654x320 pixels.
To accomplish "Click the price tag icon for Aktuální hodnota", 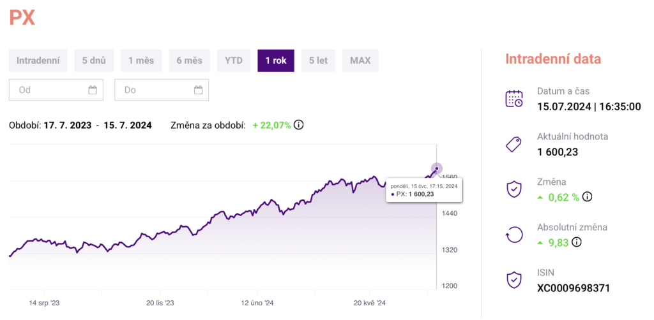I will pos(514,144).
